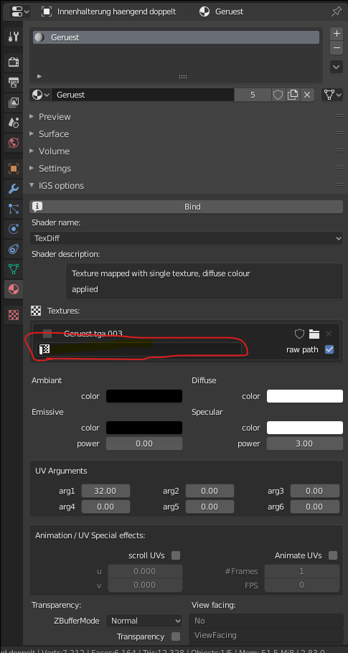Image resolution: width=348 pixels, height=653 pixels.
Task: Collapse the IGS options panel
Action: [x=61, y=185]
